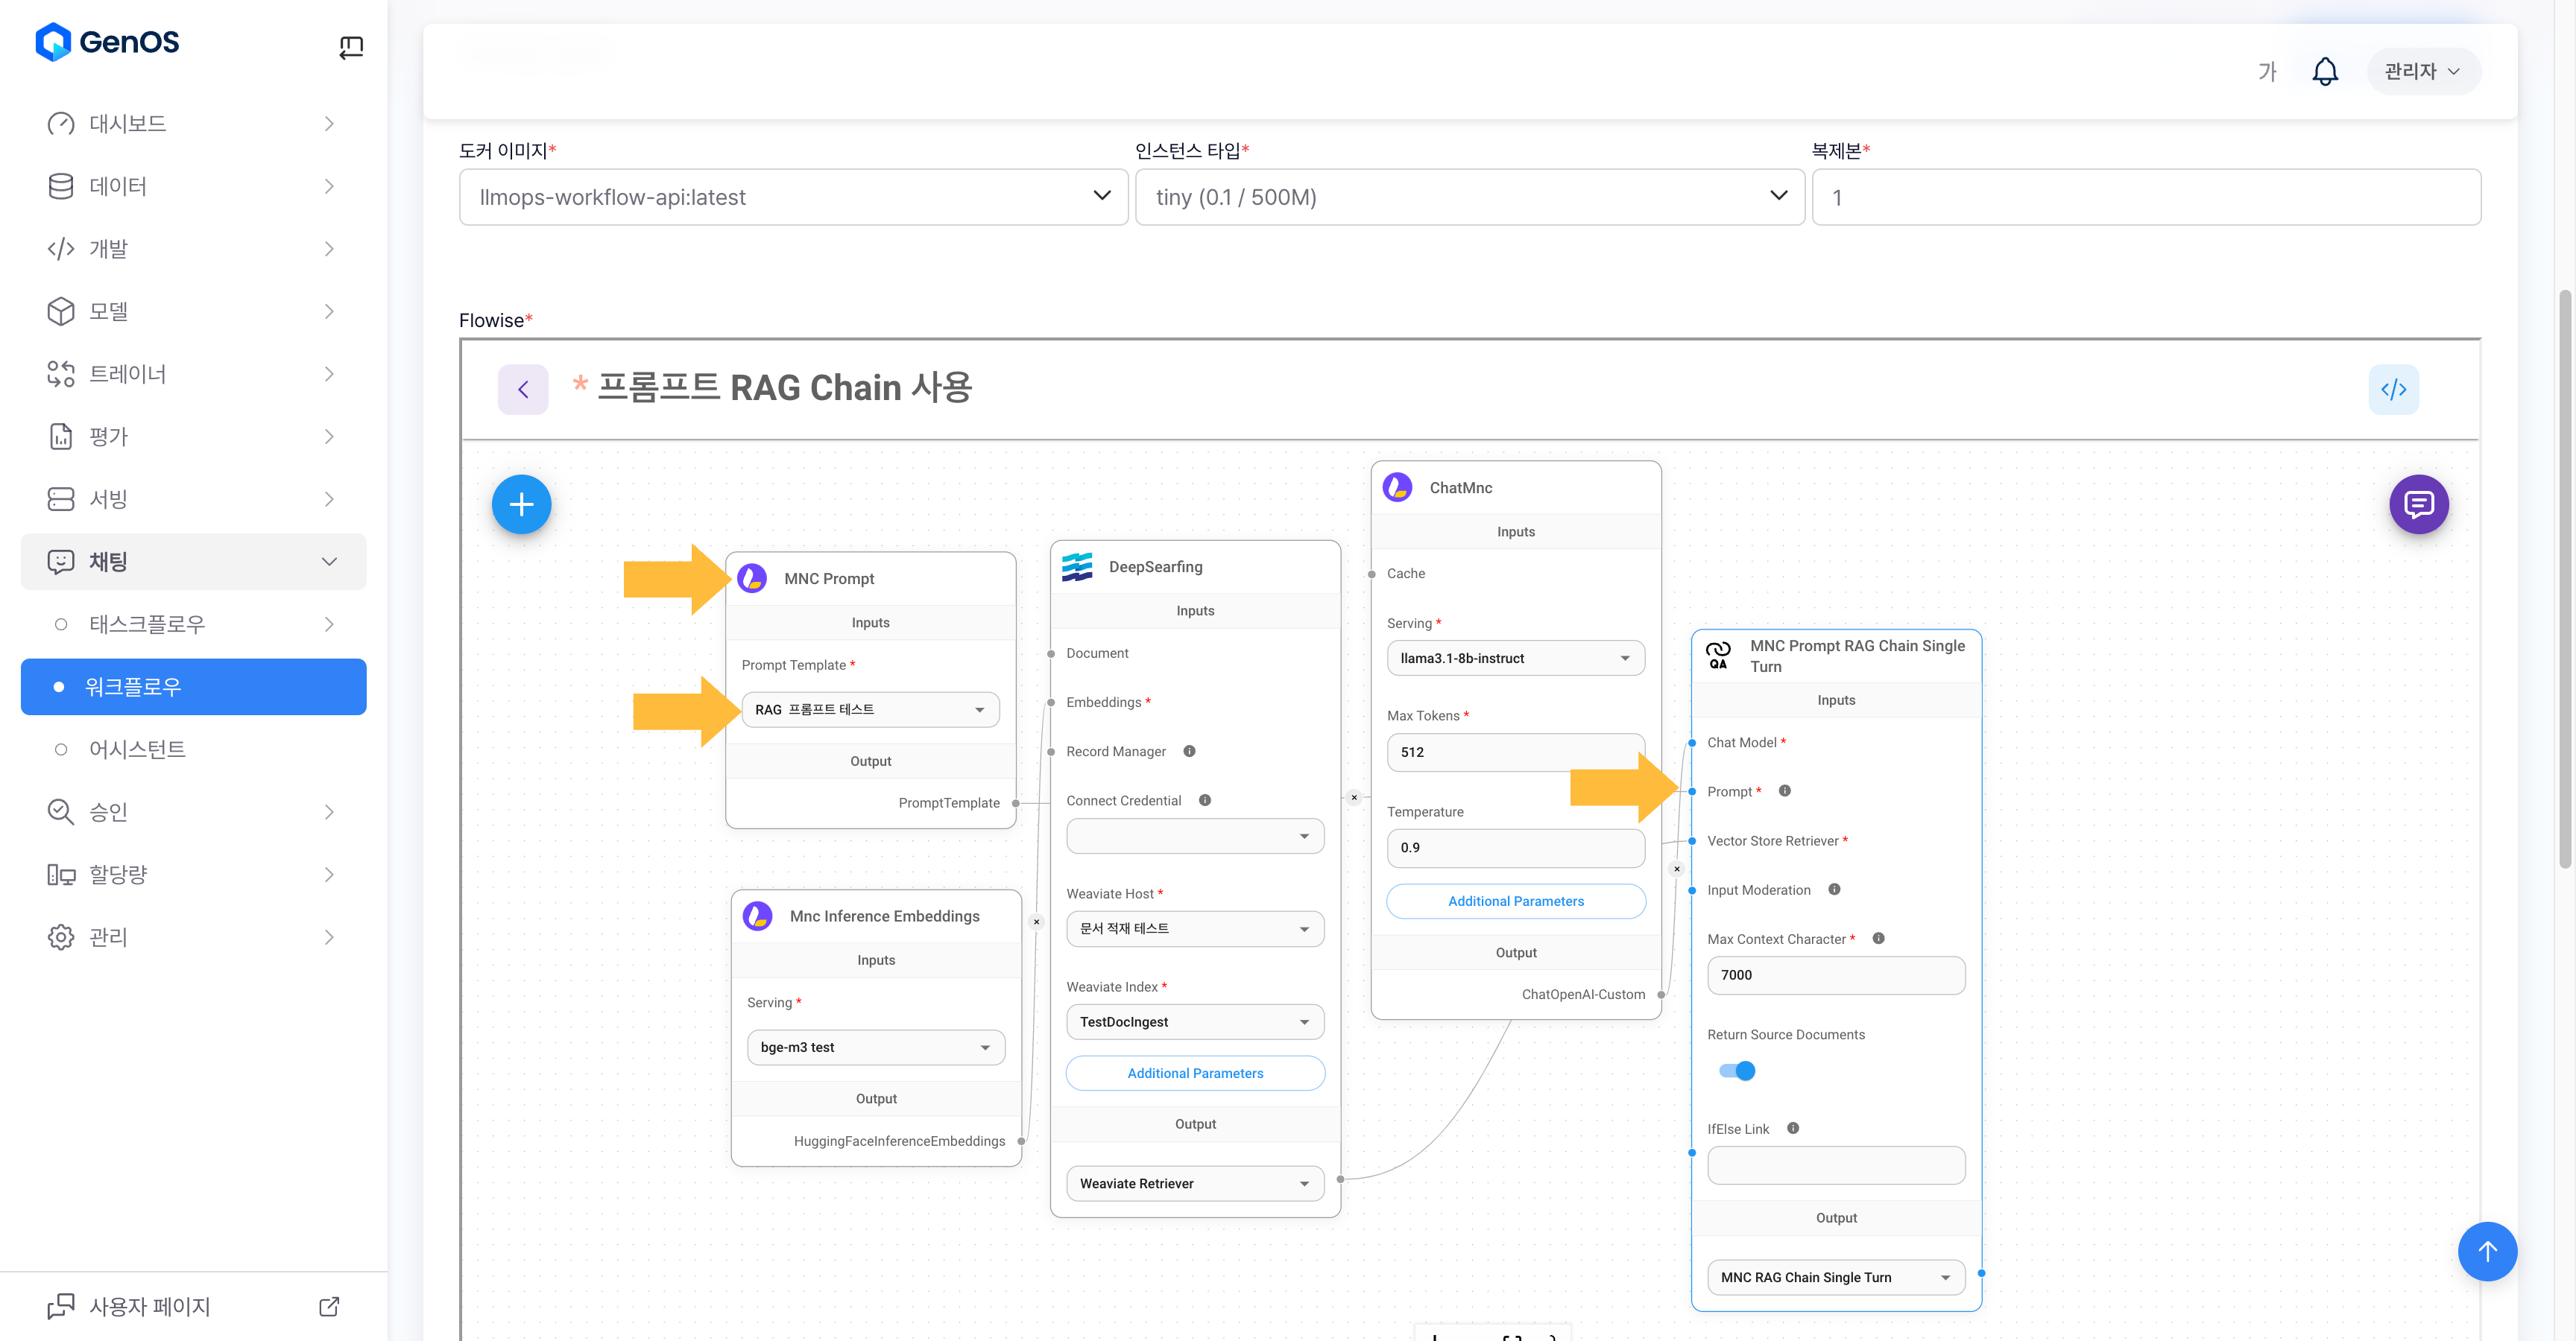Click DeepSearfing Additional Parameters button

click(1195, 1074)
